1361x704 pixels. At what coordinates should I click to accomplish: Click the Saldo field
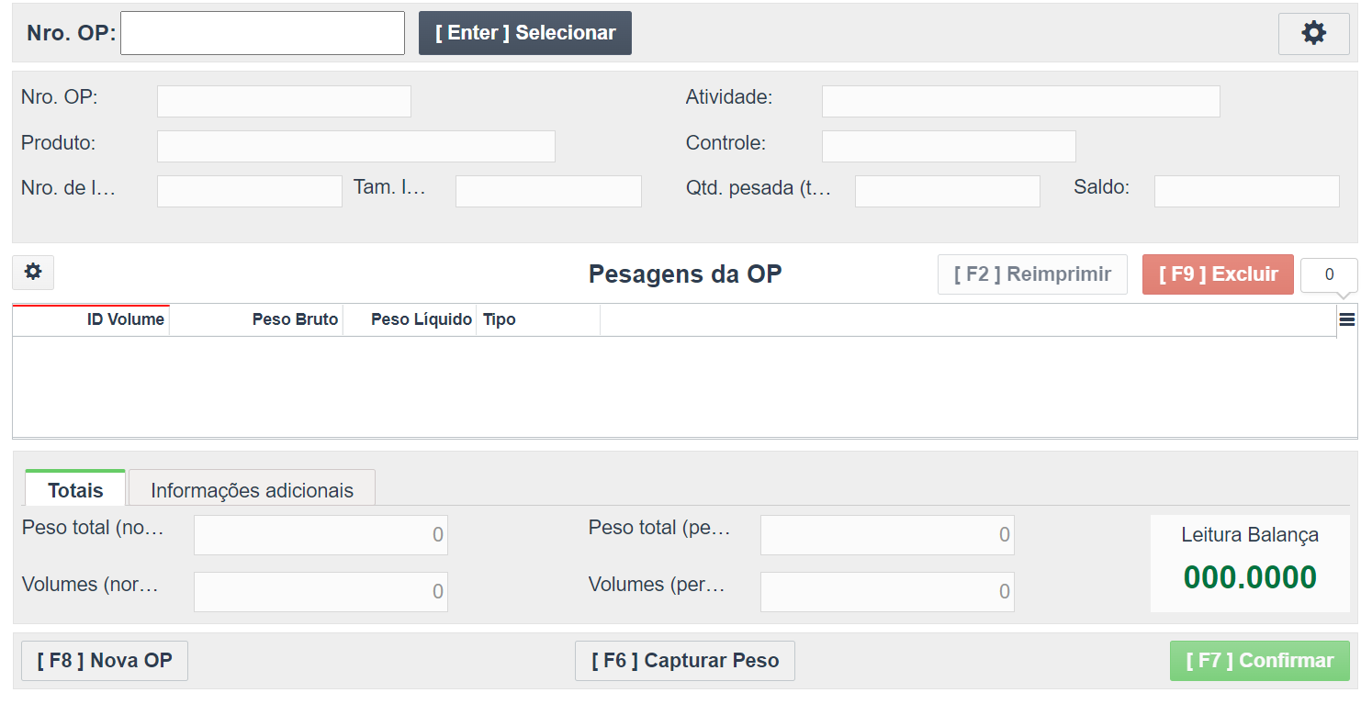click(1247, 191)
